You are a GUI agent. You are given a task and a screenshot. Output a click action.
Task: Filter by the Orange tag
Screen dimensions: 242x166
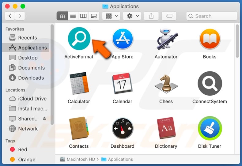click(x=26, y=160)
